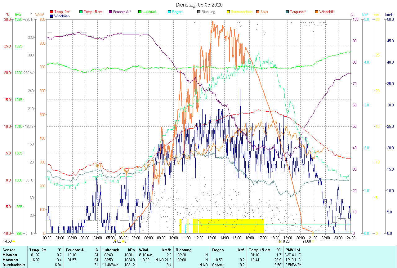Image resolution: width=397 pixels, height=268 pixels.
Task: Click the dark blue Windböen legend swatch
Action: pyautogui.click(x=51, y=16)
